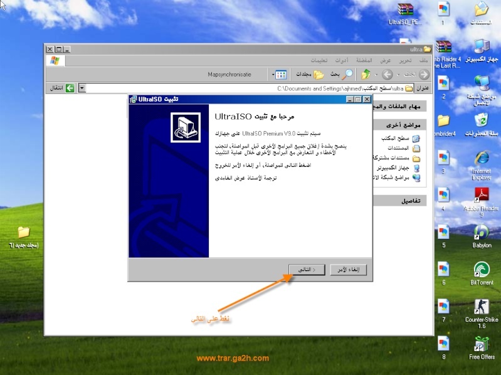Open the ملف (File) menu in Explorer
The width and height of the screenshot is (501, 375).
click(424, 60)
